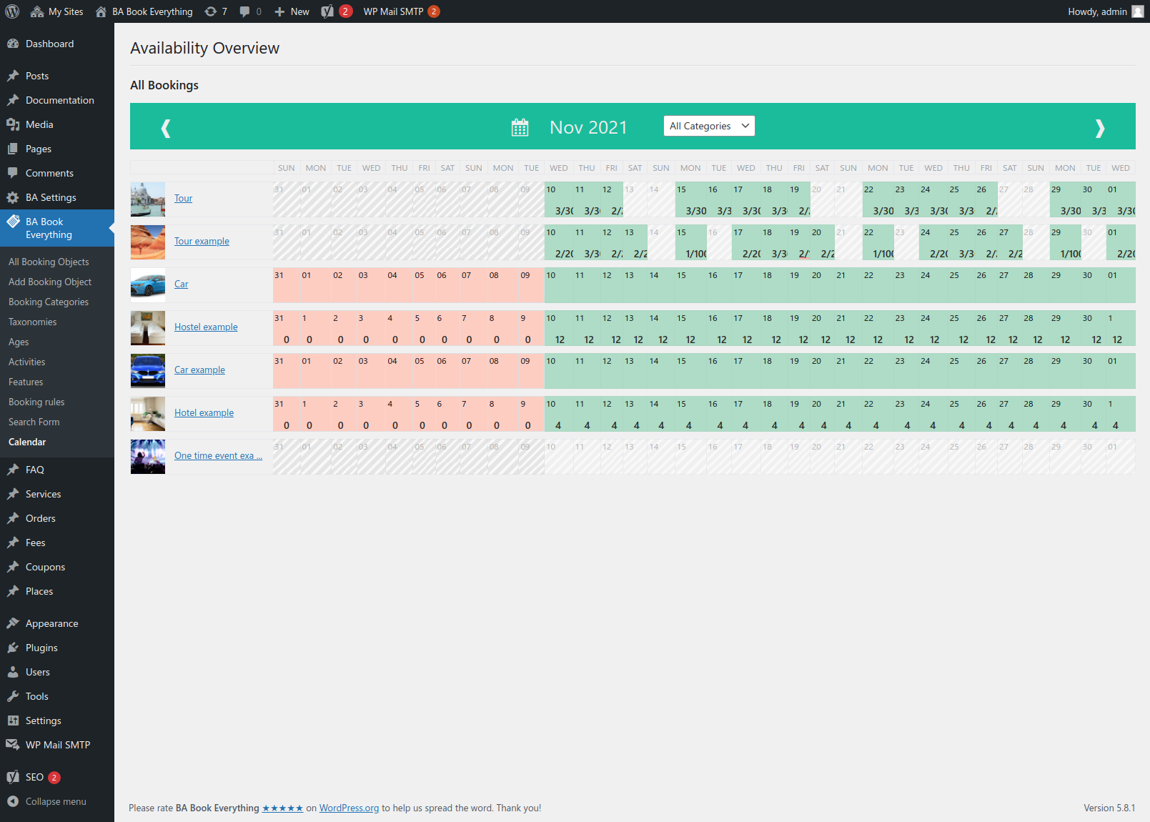Open the My Sites menu
Screen dimensions: 1150x822
[57, 11]
